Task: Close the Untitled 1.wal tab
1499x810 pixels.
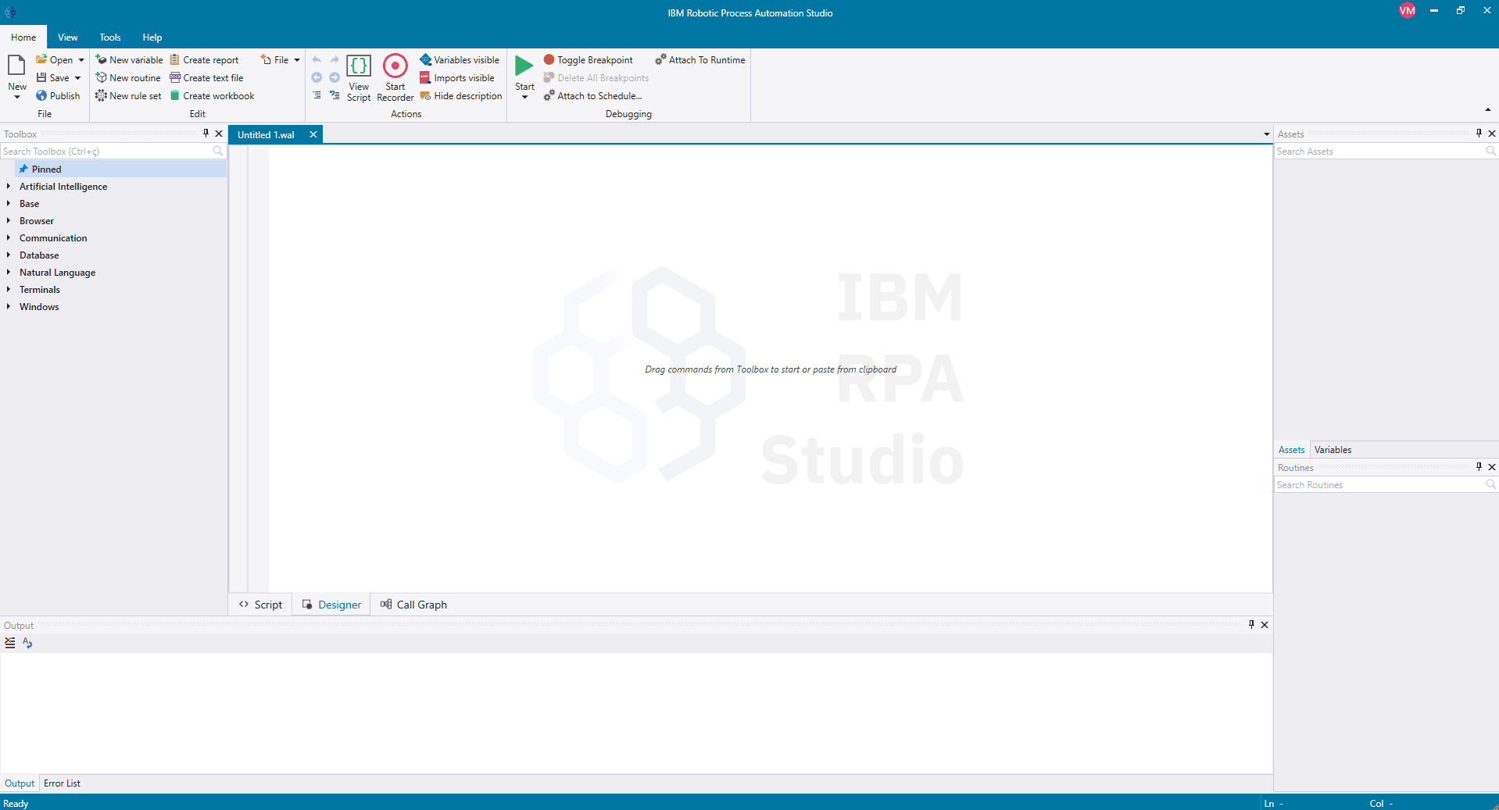Action: 313,134
